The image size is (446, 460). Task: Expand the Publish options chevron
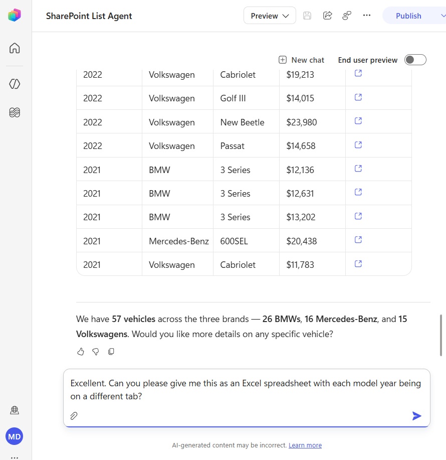pyautogui.click(x=442, y=16)
